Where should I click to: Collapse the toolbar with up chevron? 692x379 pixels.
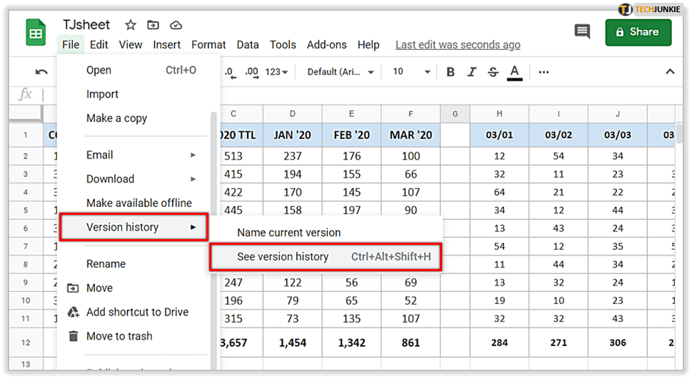(x=670, y=72)
